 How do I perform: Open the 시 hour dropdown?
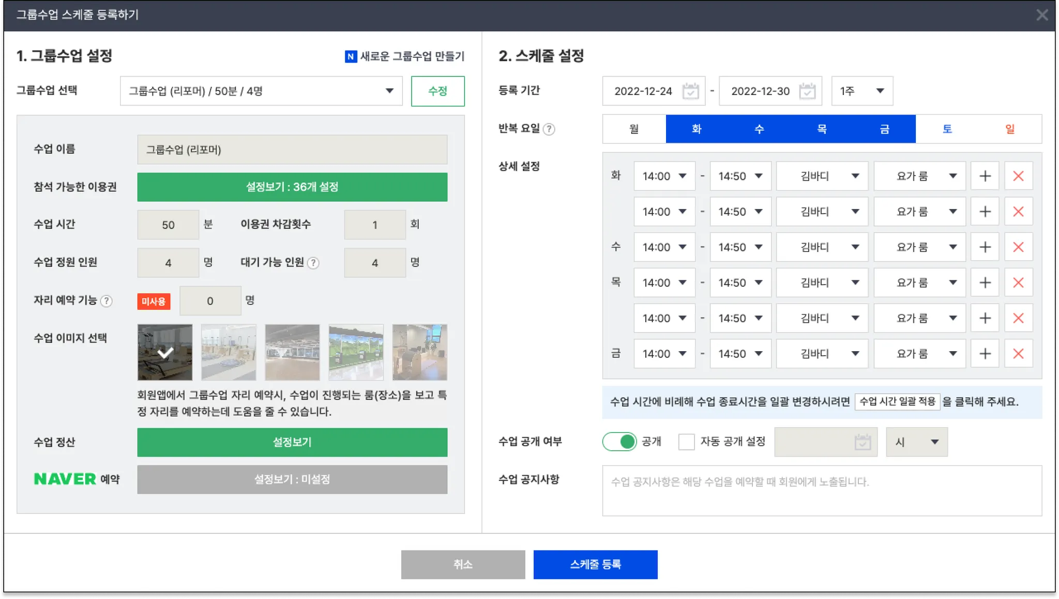click(916, 442)
